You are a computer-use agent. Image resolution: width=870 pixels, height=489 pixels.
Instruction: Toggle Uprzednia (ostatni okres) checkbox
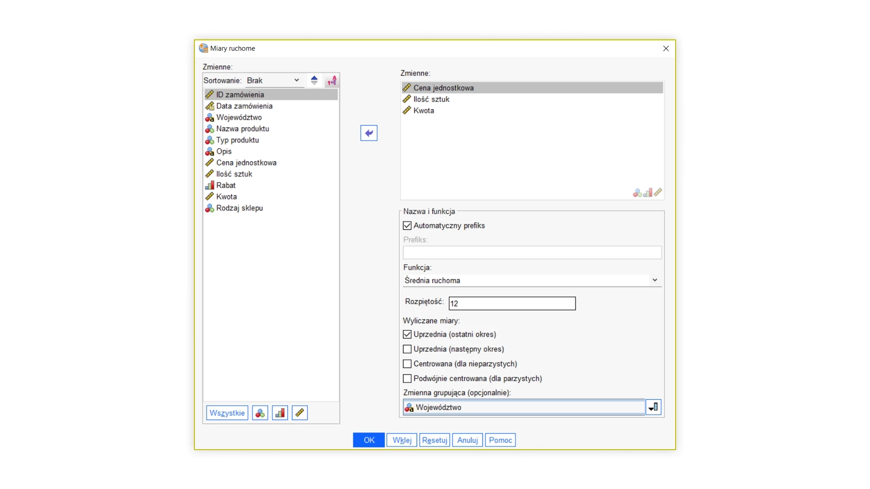pyautogui.click(x=407, y=334)
